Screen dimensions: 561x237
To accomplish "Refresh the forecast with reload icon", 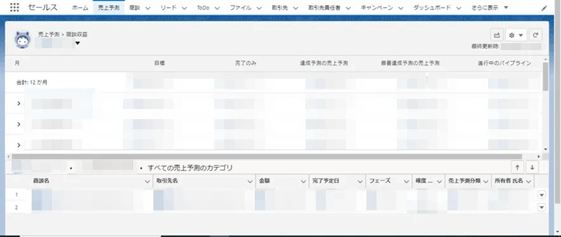I will point(535,35).
